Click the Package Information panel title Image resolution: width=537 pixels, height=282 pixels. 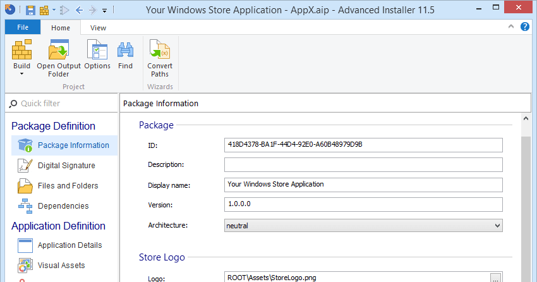pyautogui.click(x=160, y=104)
